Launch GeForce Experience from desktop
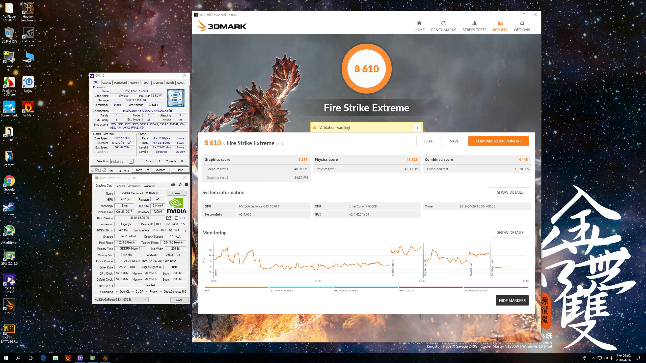Viewport: 646px width, 363px height. (x=28, y=37)
